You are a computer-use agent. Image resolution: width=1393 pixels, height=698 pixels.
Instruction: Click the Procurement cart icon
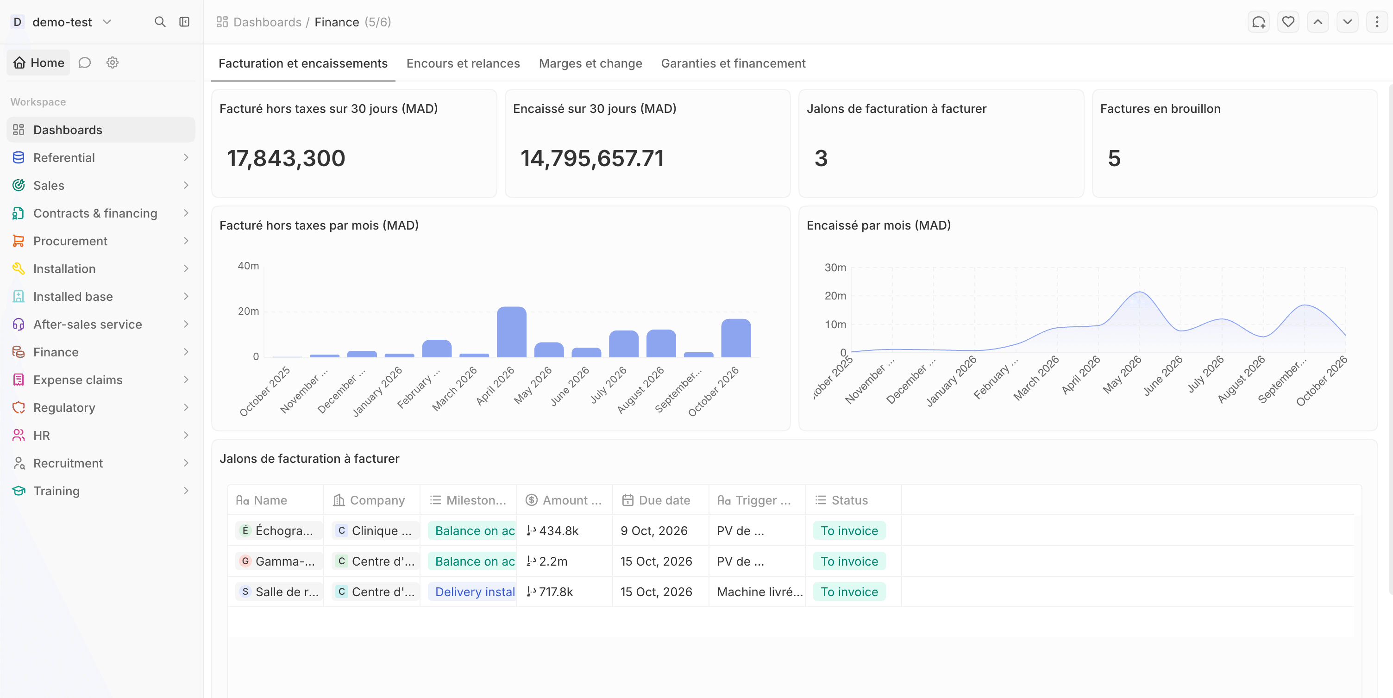(19, 241)
